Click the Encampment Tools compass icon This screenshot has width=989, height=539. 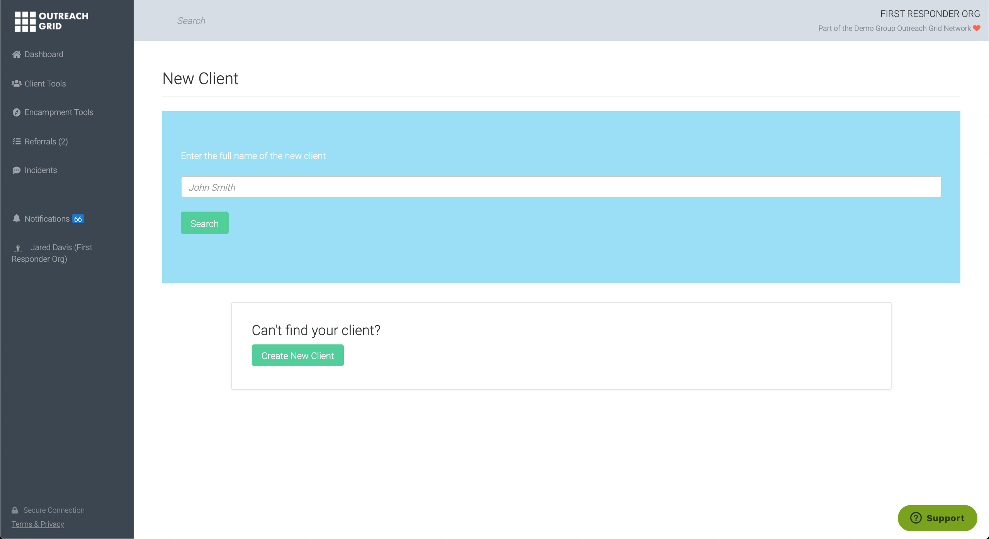tap(16, 112)
